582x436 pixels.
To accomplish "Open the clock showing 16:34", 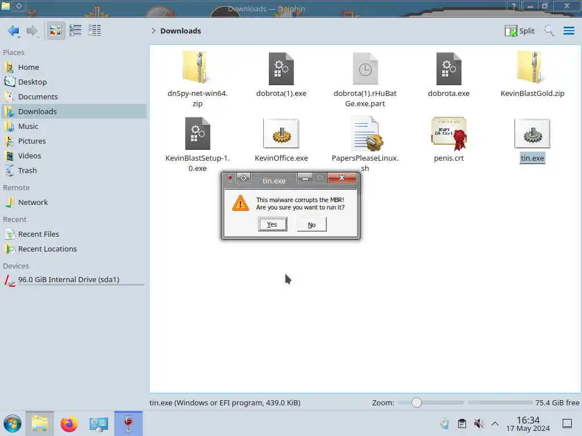I will [528, 424].
